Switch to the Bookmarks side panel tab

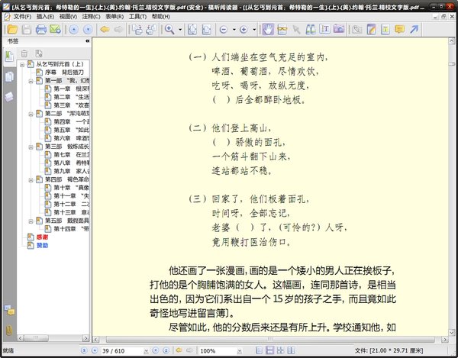(x=9, y=56)
